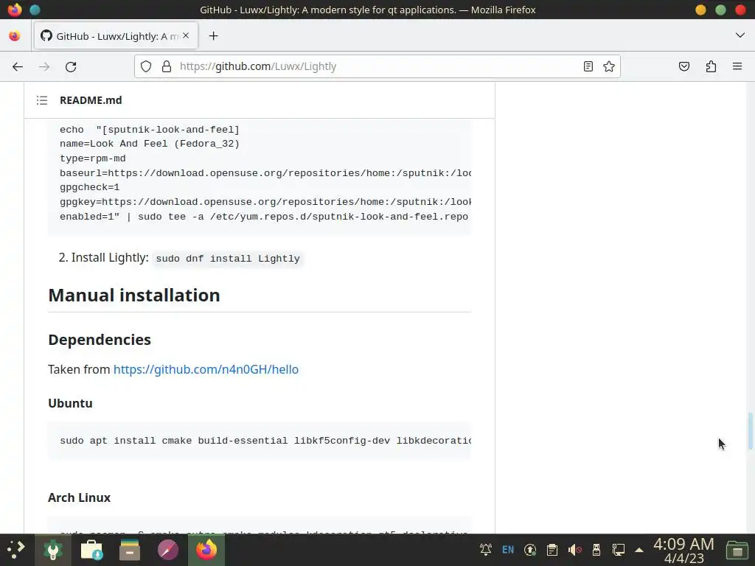Open muted volume tray control
This screenshot has width=755, height=566.
coord(574,549)
